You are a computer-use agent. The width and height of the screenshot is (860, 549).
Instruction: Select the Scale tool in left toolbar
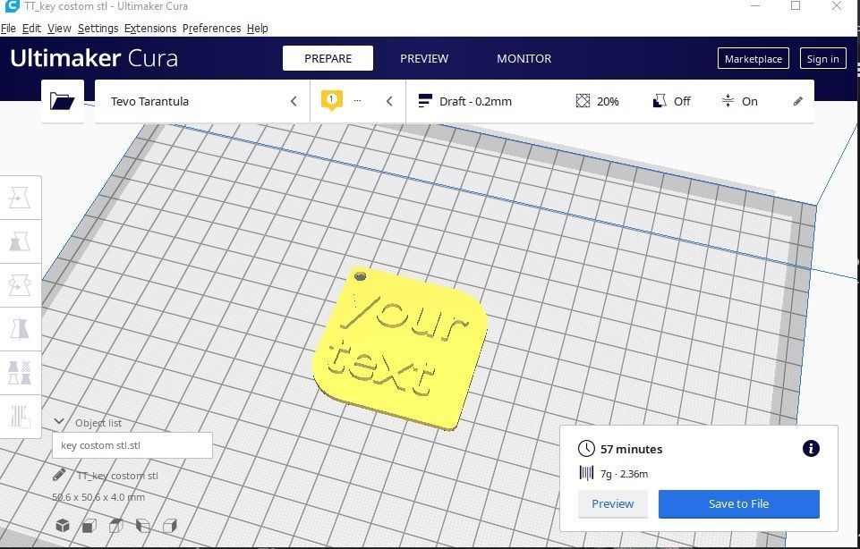coord(20,241)
